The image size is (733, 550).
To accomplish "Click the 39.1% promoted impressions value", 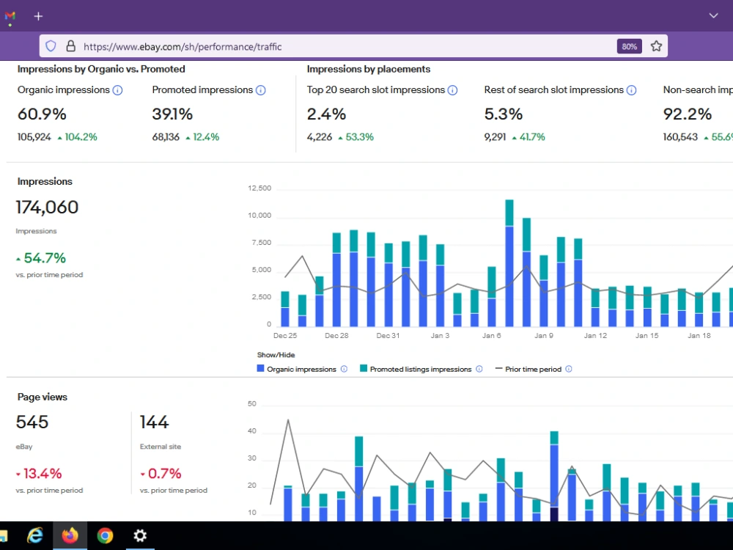I will tap(172, 114).
